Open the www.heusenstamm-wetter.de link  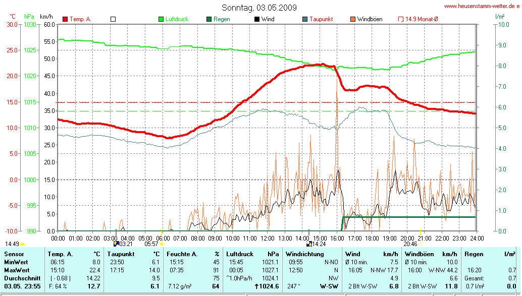(x=482, y=6)
